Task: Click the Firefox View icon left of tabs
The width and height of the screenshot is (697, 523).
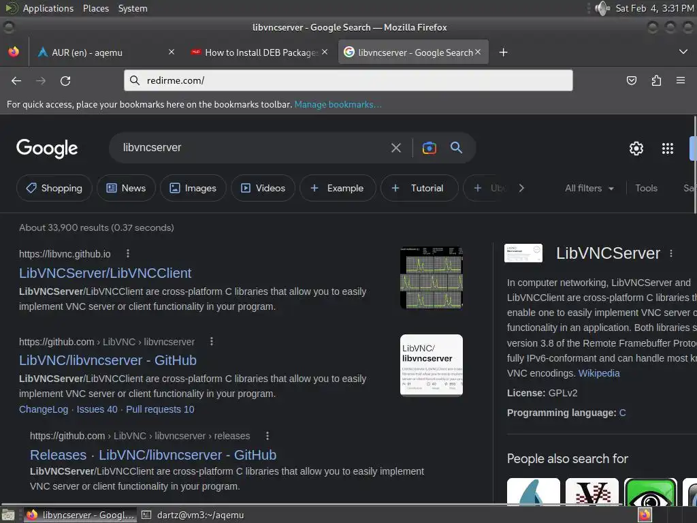Action: pyautogui.click(x=14, y=52)
